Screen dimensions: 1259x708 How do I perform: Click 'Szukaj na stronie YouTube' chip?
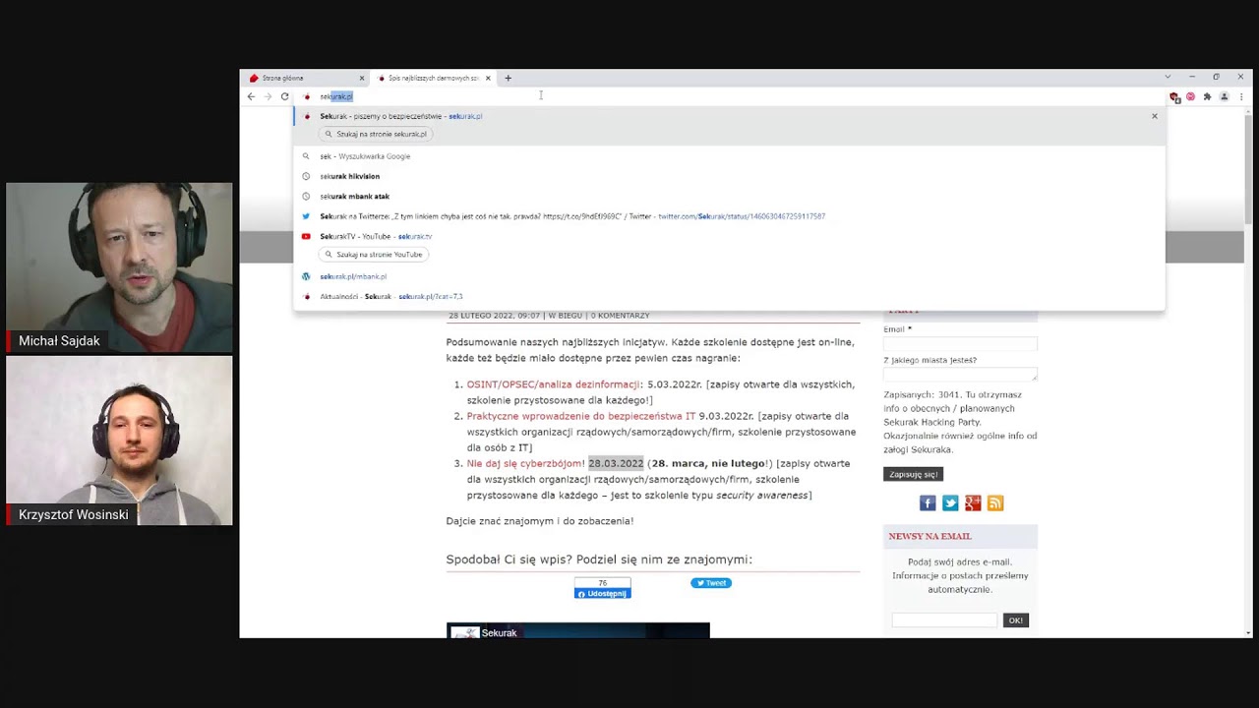(374, 255)
